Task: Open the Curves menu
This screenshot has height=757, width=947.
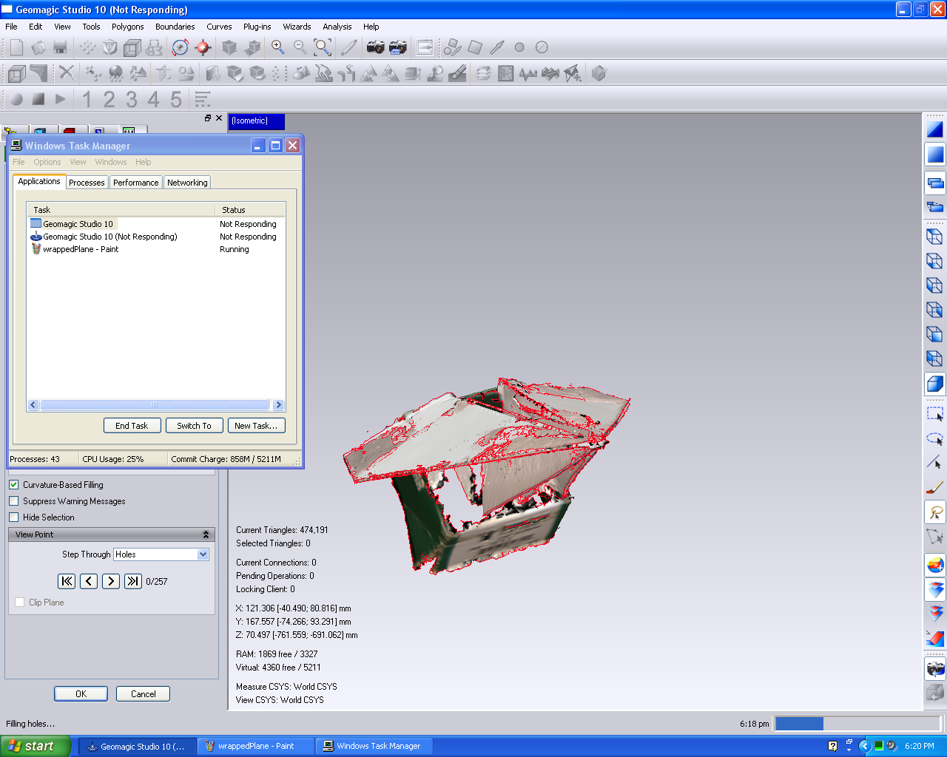Action: 219,27
